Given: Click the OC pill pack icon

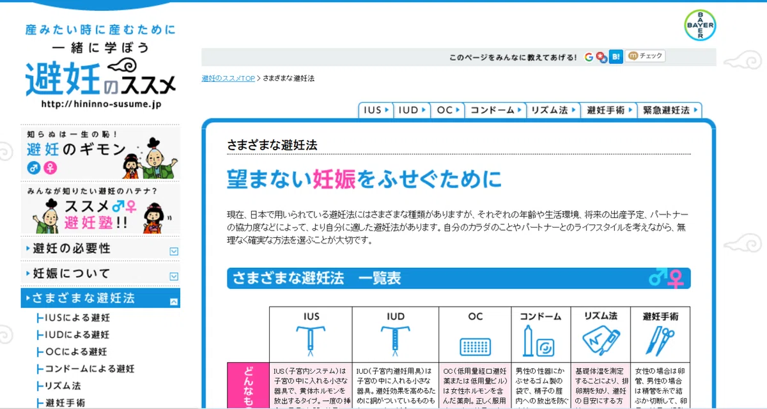Looking at the screenshot, I should pos(475,346).
